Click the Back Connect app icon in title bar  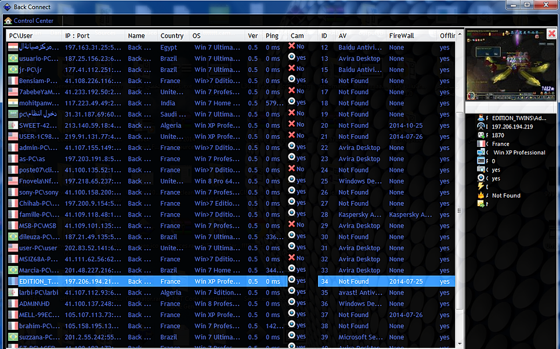point(7,7)
